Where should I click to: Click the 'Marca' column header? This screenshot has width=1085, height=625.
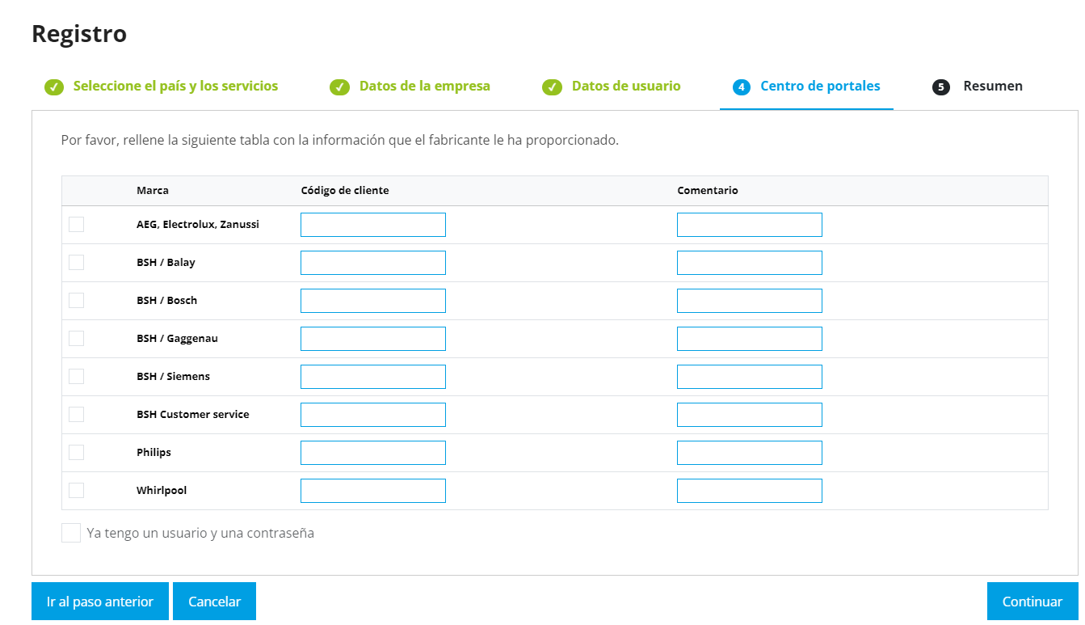point(153,191)
